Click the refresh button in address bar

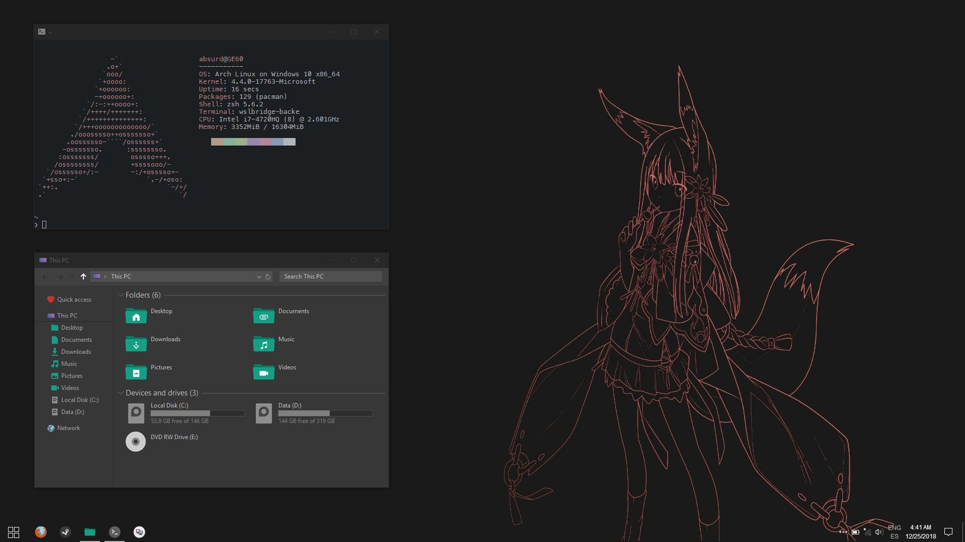(268, 277)
